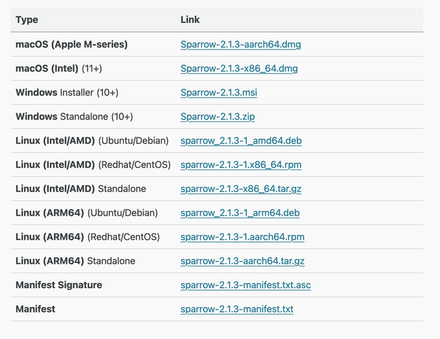Select the macOS (Intel) (11+) row label
The image size is (440, 339).
coord(59,68)
